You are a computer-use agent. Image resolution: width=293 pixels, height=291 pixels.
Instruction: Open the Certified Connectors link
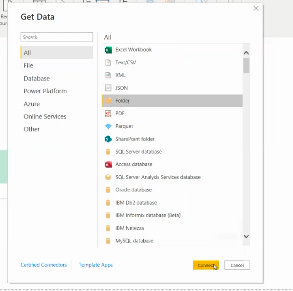(43, 265)
